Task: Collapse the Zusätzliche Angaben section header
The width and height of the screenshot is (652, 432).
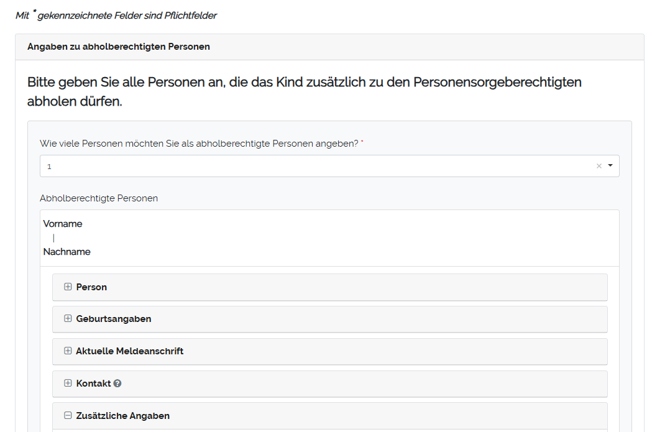Action: click(x=329, y=416)
